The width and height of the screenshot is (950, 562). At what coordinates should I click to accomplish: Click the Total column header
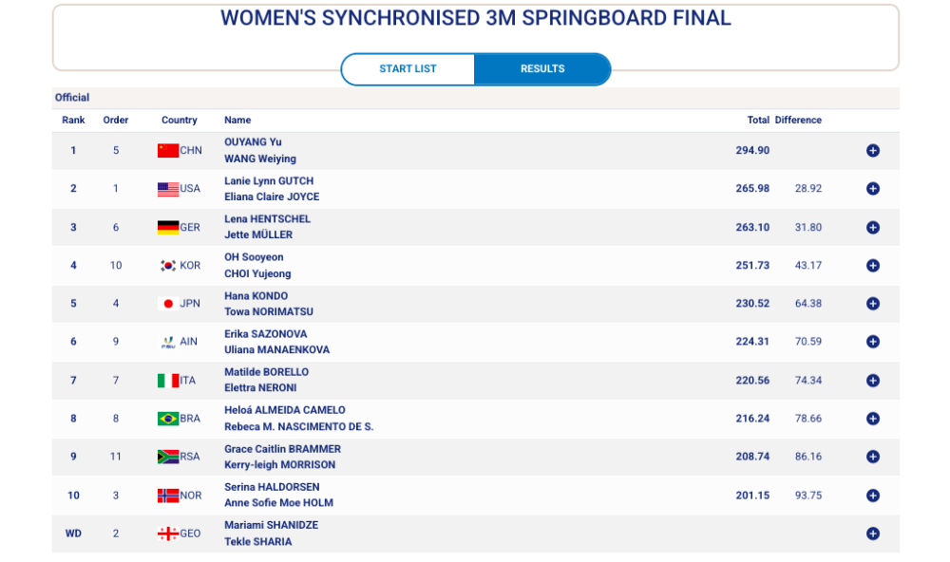758,121
